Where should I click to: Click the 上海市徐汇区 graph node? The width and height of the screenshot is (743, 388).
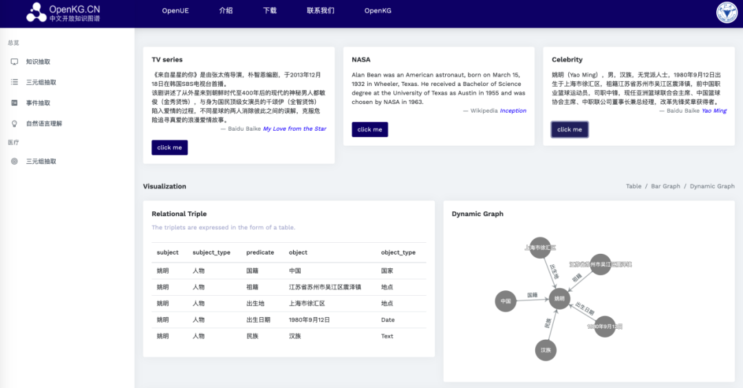[540, 247]
